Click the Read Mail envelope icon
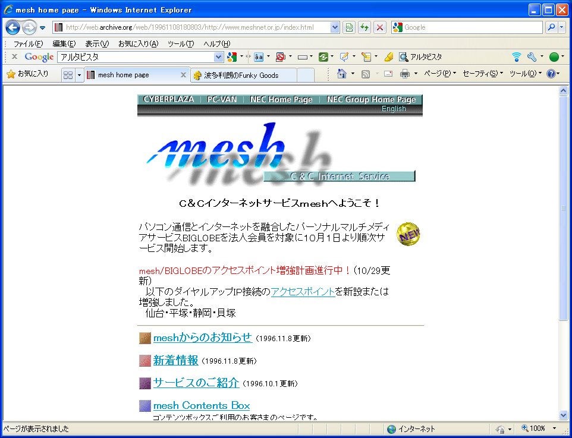Viewport: 572px width, 438px height. 388,74
